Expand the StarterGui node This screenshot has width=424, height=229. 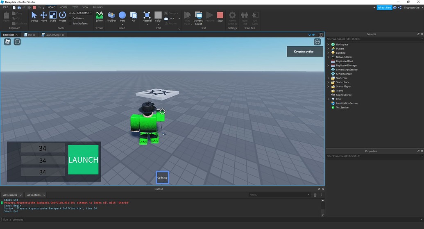328,78
